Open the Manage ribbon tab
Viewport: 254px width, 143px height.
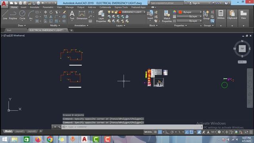[x=69, y=7]
